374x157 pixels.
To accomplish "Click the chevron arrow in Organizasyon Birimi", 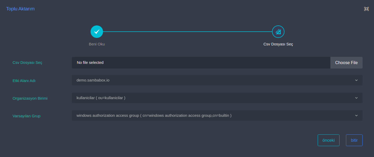I will click(x=356, y=98).
